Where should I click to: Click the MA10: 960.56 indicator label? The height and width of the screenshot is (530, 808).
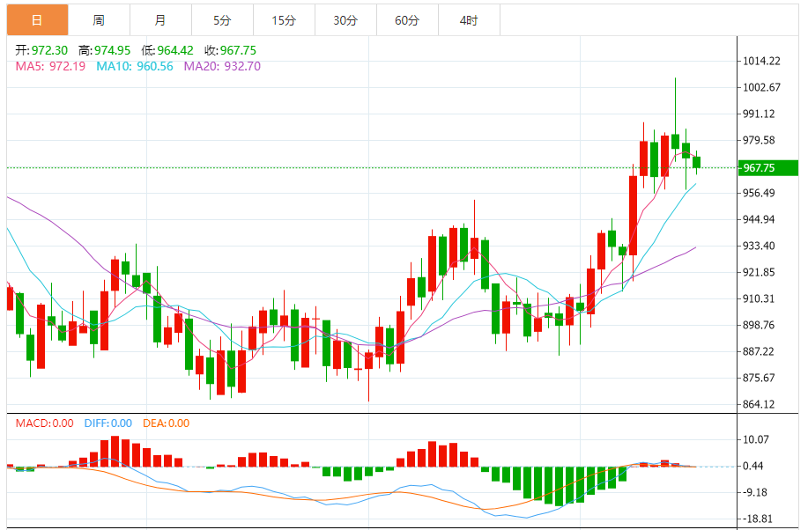click(135, 66)
